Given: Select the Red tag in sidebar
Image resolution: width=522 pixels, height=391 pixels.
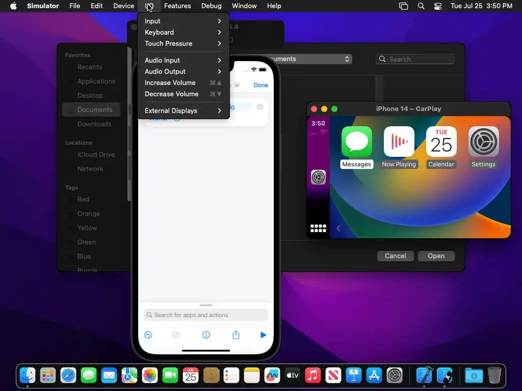Looking at the screenshot, I should [91, 200].
